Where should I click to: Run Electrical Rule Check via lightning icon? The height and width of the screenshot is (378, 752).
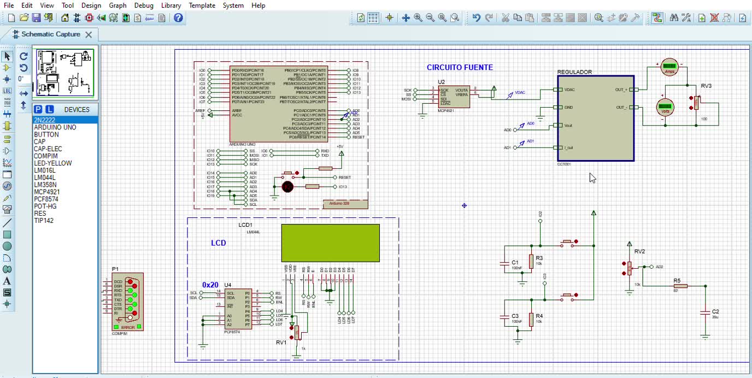[742, 17]
